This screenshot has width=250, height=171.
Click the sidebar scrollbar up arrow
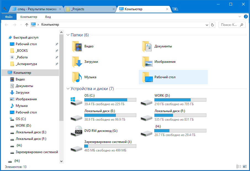[61, 32]
